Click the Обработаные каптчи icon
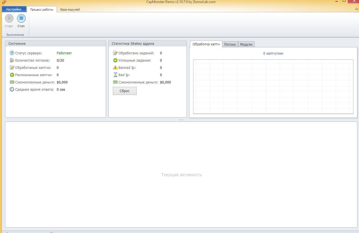359x233 pixels. click(x=12, y=67)
